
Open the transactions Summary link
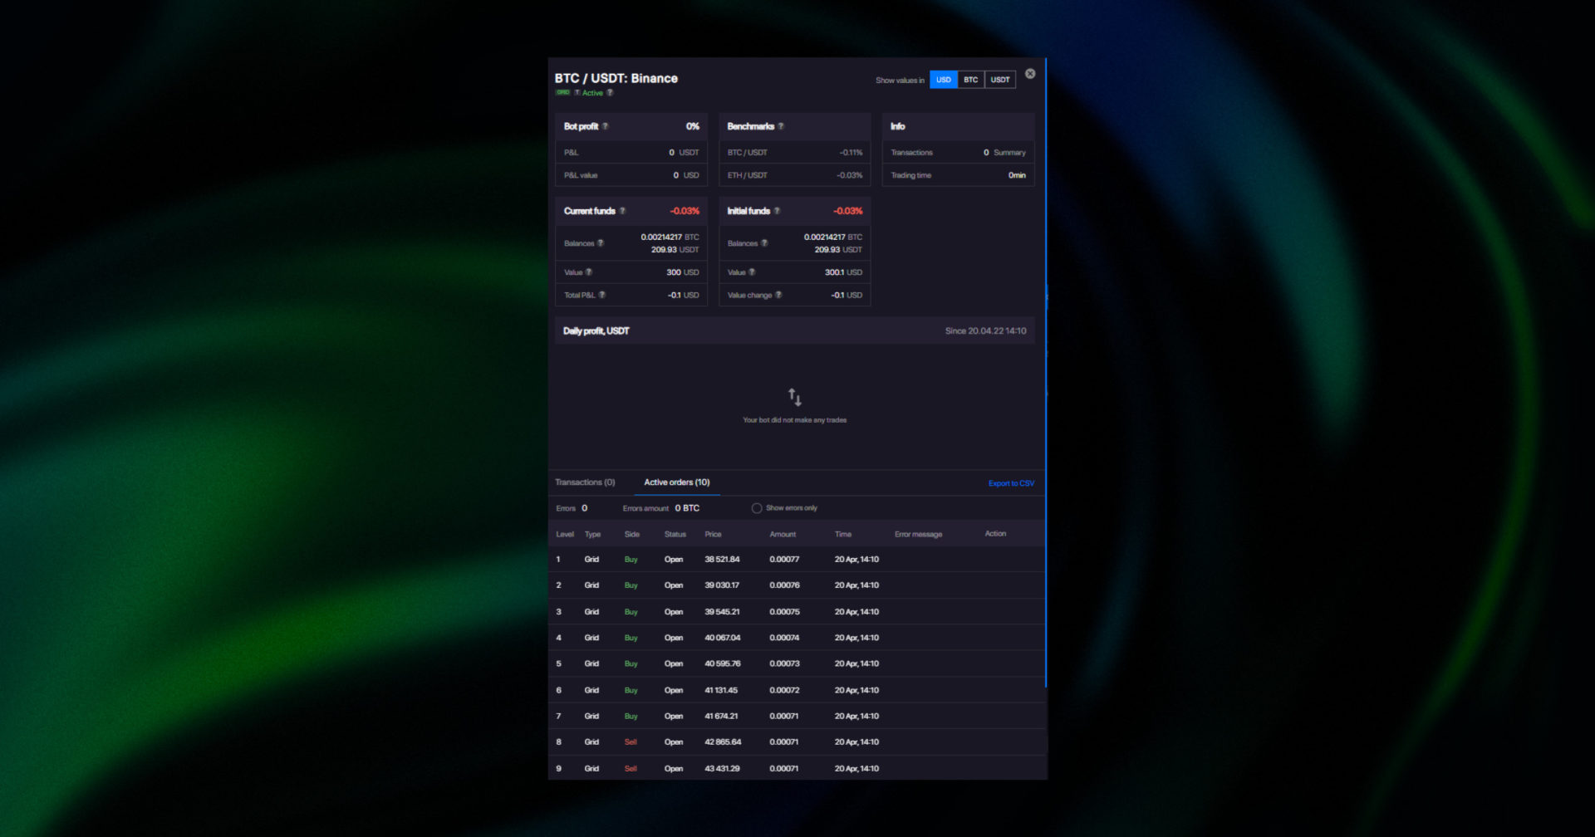tap(1009, 153)
